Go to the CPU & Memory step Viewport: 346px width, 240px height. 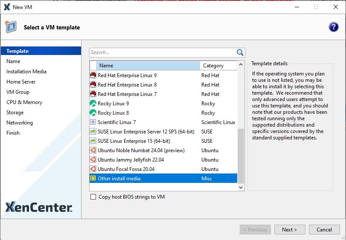click(24, 102)
